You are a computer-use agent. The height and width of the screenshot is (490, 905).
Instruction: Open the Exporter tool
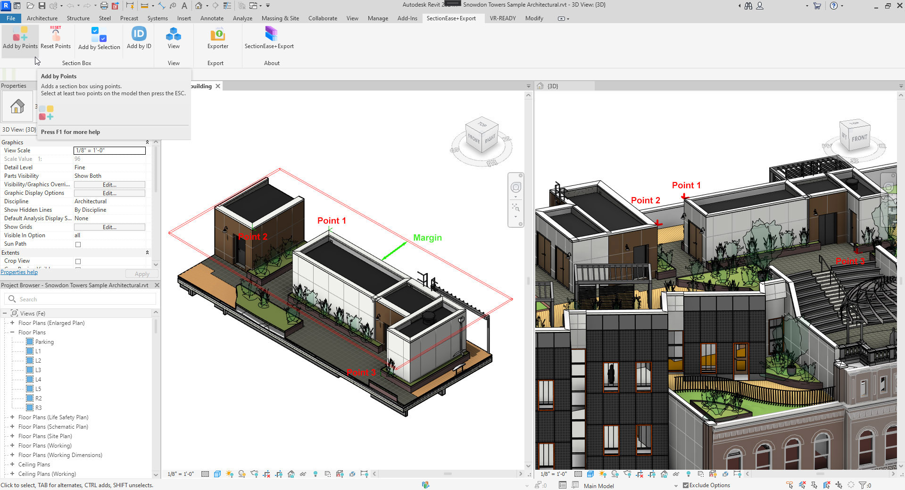[x=217, y=35]
